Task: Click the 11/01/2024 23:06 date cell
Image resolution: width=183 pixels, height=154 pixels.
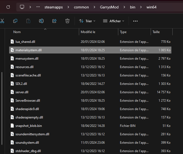Action: click(x=93, y=143)
